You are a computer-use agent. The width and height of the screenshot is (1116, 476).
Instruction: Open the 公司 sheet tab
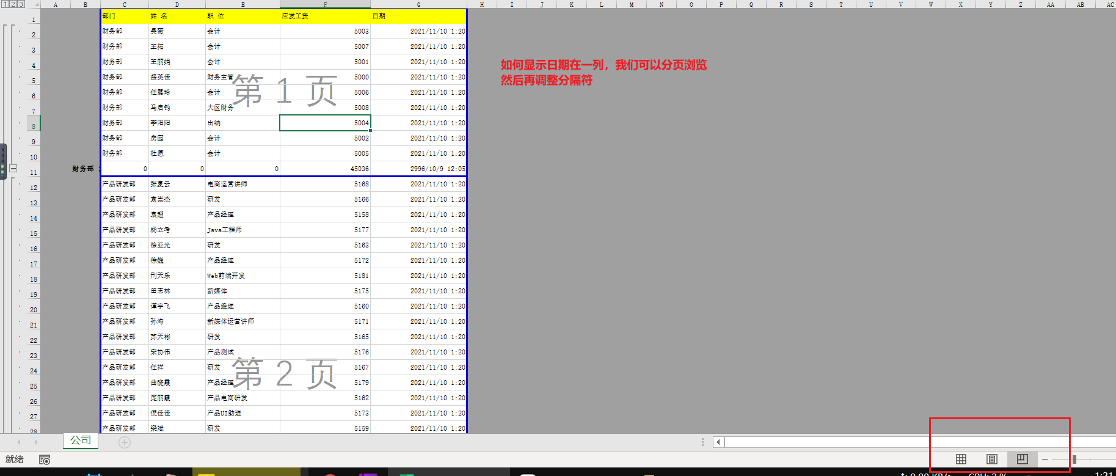click(81, 441)
